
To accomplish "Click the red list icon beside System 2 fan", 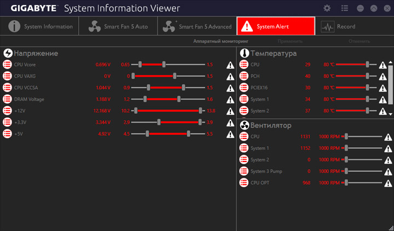I will tap(244, 160).
